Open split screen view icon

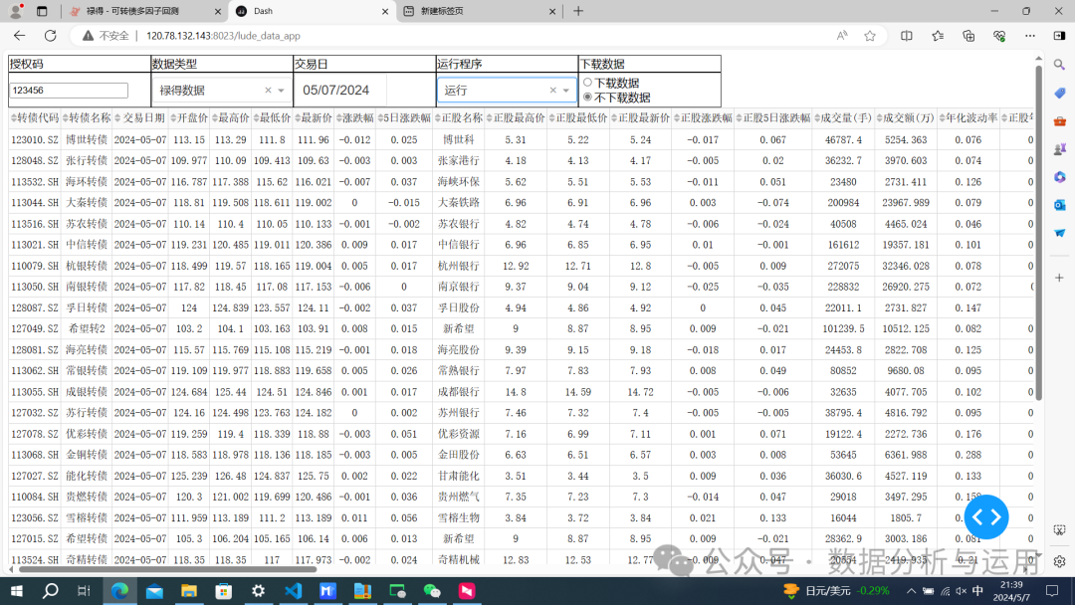point(907,36)
